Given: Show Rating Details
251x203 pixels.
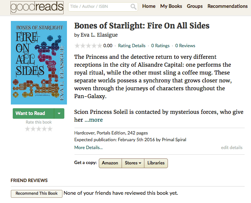Looking at the screenshot, I should pos(132,46).
